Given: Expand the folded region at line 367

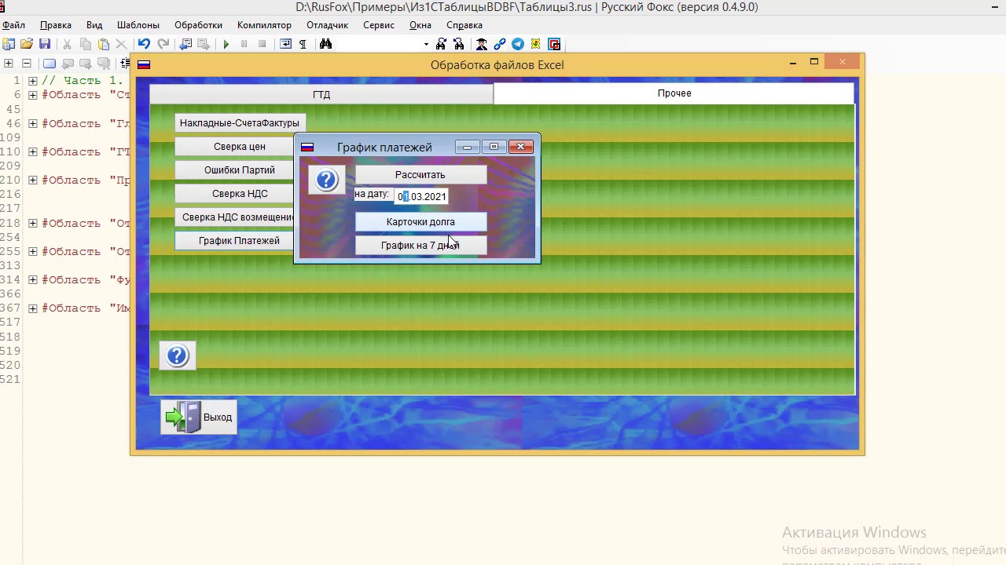Looking at the screenshot, I should click(33, 308).
